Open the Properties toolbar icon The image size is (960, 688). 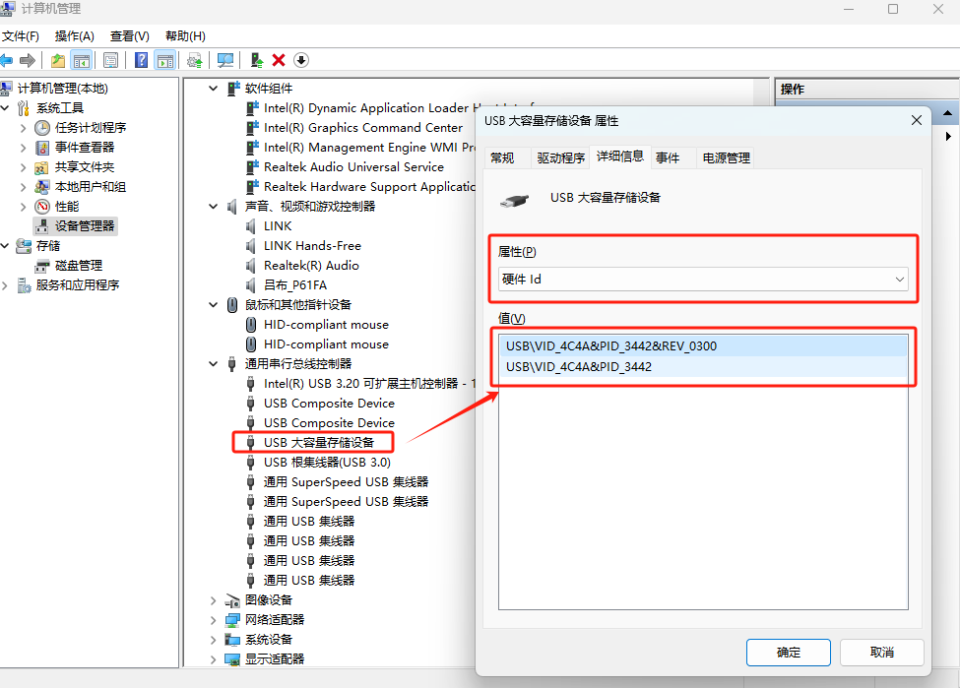point(111,60)
